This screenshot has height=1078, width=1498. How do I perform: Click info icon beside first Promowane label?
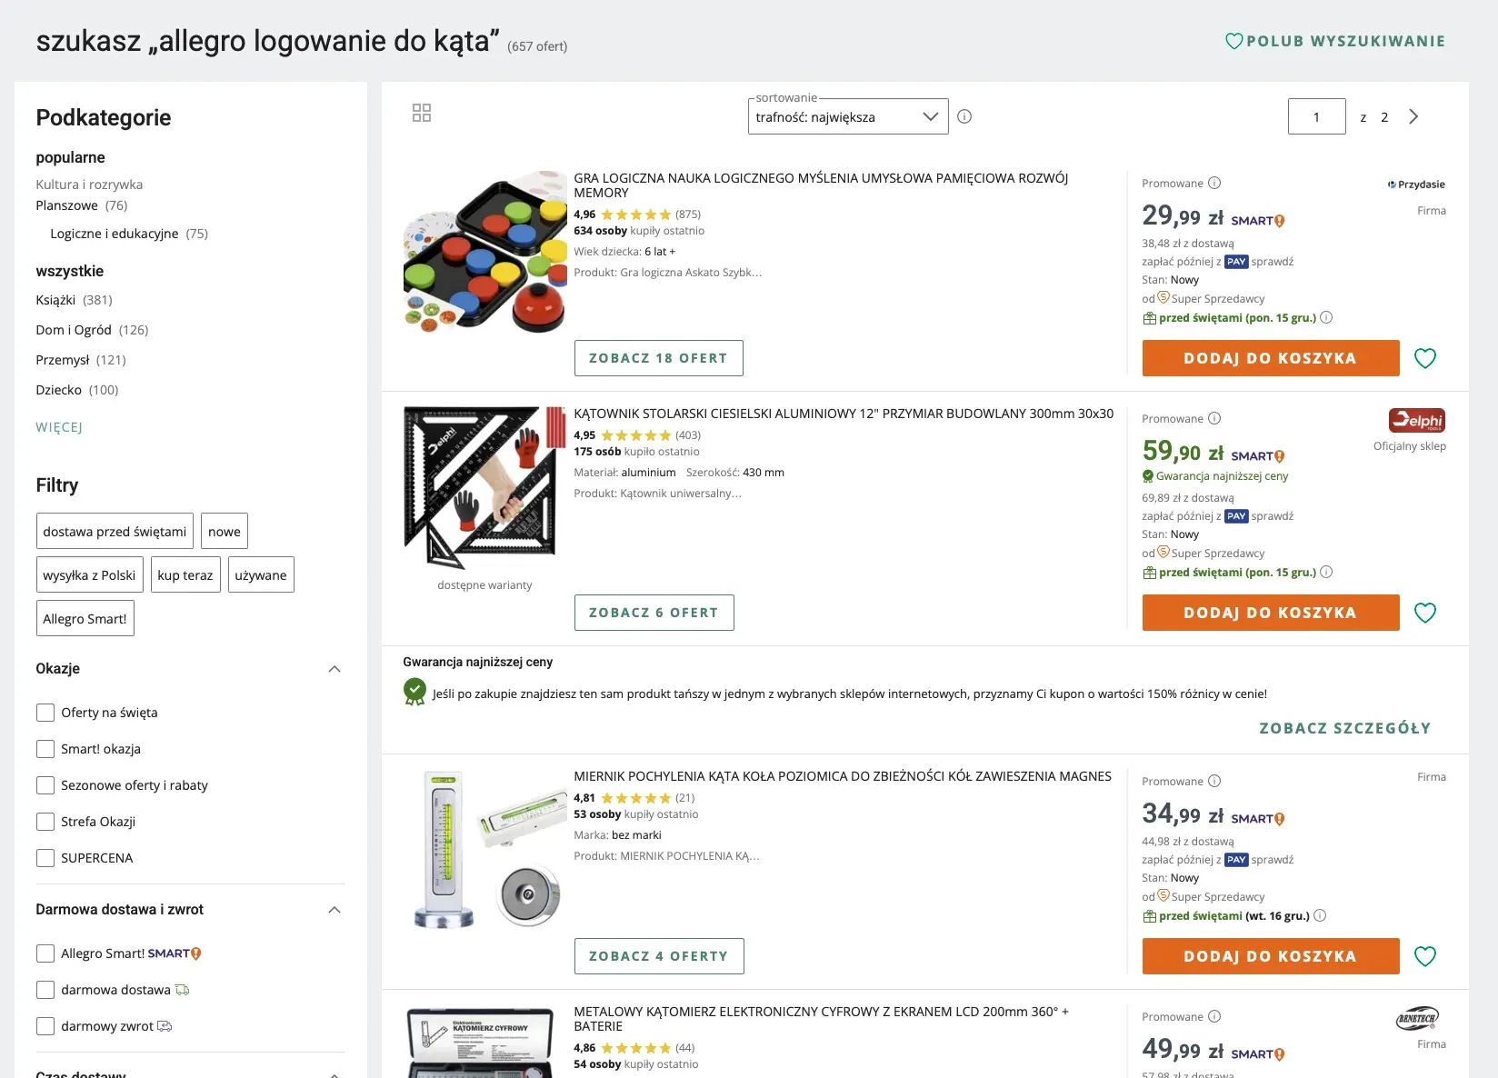(1214, 183)
